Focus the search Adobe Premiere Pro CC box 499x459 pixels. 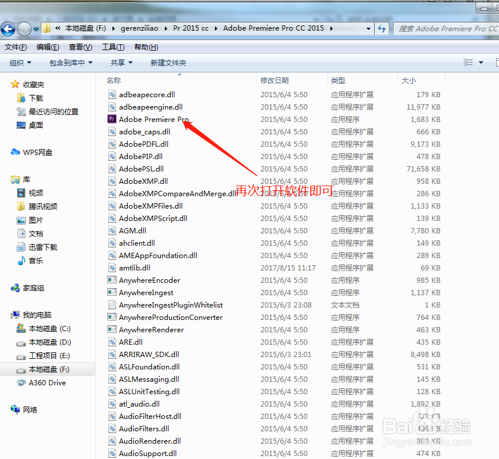pos(446,29)
